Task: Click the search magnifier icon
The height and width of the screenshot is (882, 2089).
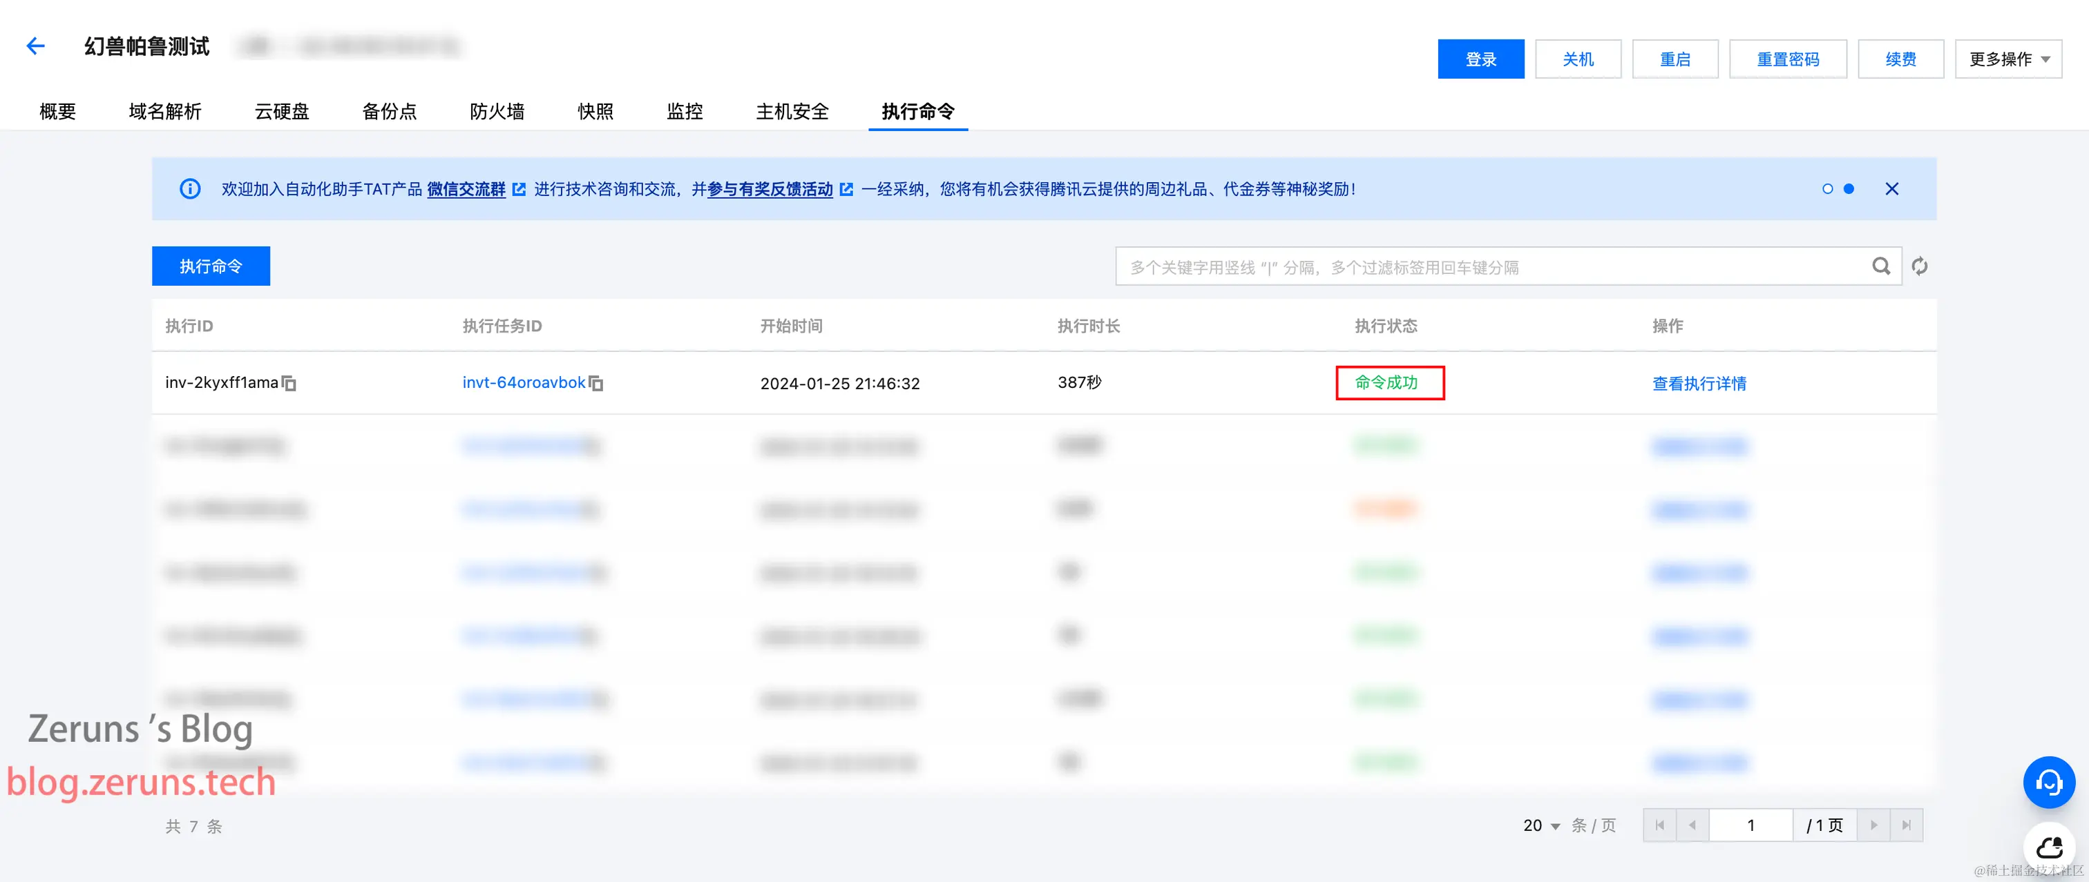Action: (1880, 266)
